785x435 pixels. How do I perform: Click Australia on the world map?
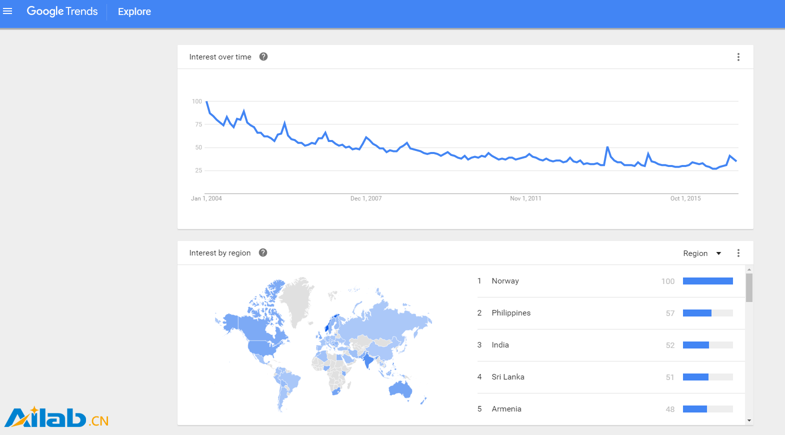pos(400,389)
